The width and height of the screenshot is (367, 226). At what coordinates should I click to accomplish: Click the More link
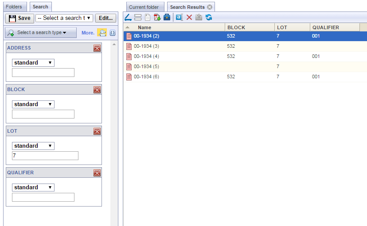coord(88,33)
